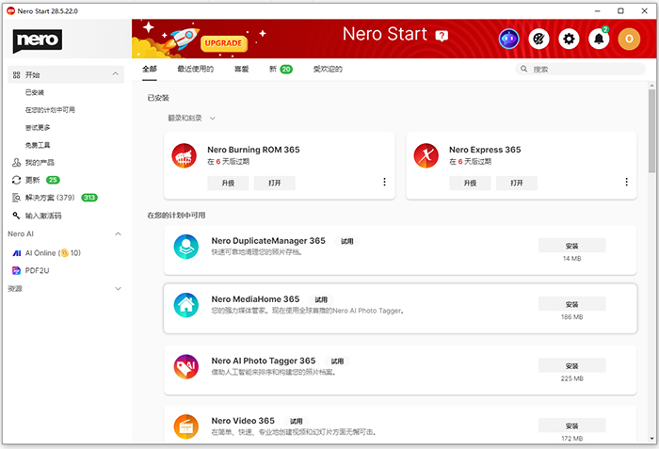Click the Nero AI Photo Tagger 365 title

[263, 361]
